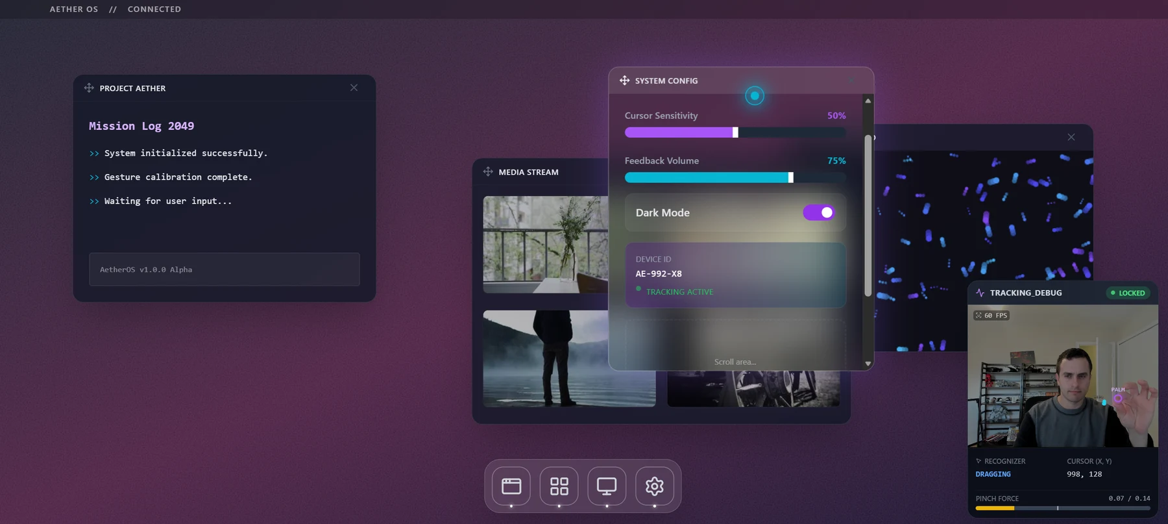Screen dimensions: 1168x524
Task: Click the 0.07 / 0.14 pinch force value
Action: tap(1129, 499)
